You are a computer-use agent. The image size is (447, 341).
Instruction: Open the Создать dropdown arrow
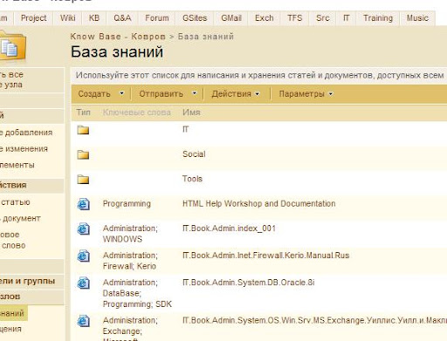tap(122, 93)
